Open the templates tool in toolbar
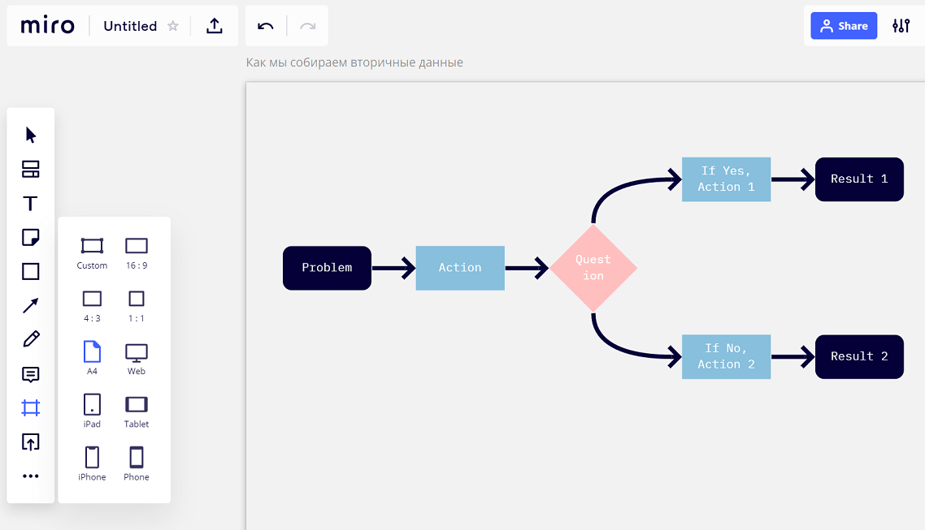 click(x=31, y=170)
